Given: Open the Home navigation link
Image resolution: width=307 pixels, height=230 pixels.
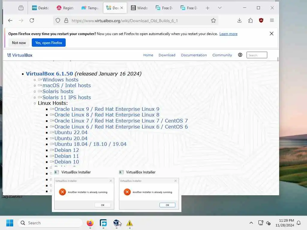Looking at the screenshot, I should (x=148, y=55).
